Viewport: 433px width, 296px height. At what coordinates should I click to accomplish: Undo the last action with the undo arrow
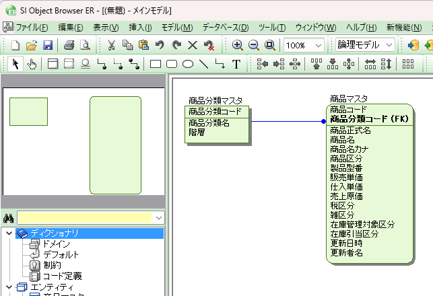pyautogui.click(x=160, y=45)
